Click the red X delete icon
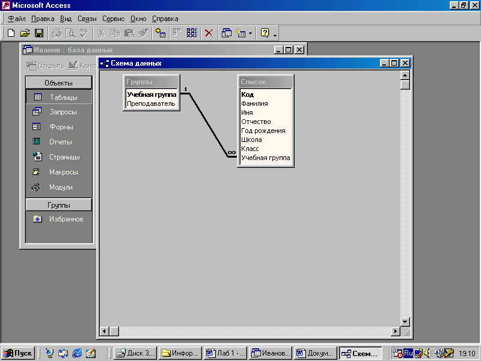 click(x=209, y=33)
